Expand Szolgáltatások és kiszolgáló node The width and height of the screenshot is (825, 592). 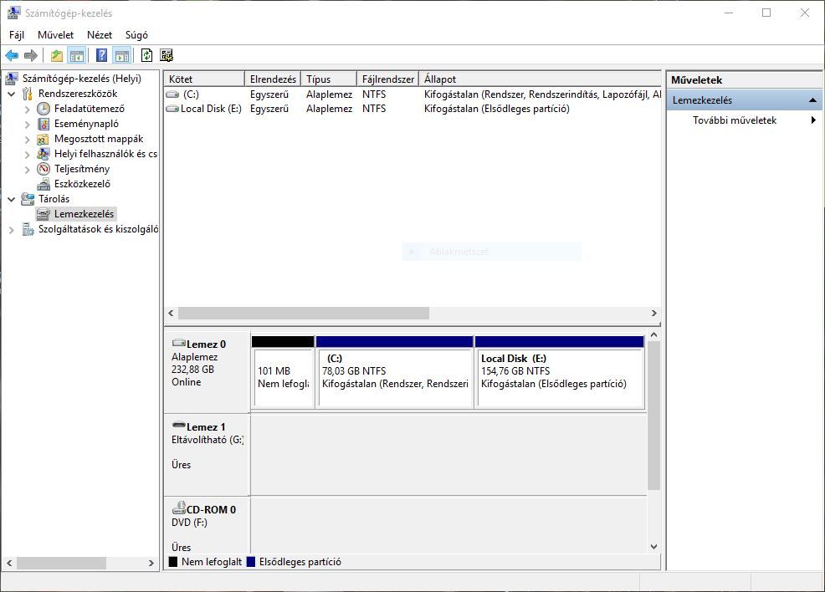tap(11, 230)
